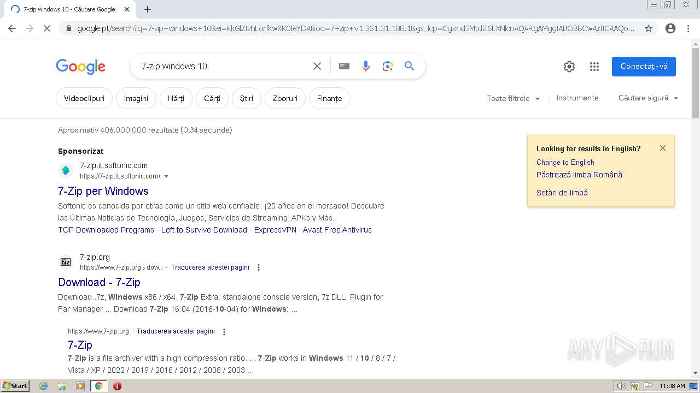Click the Aproximativ 406.000.000 rezultate text
Image resolution: width=700 pixels, height=393 pixels.
[145, 130]
